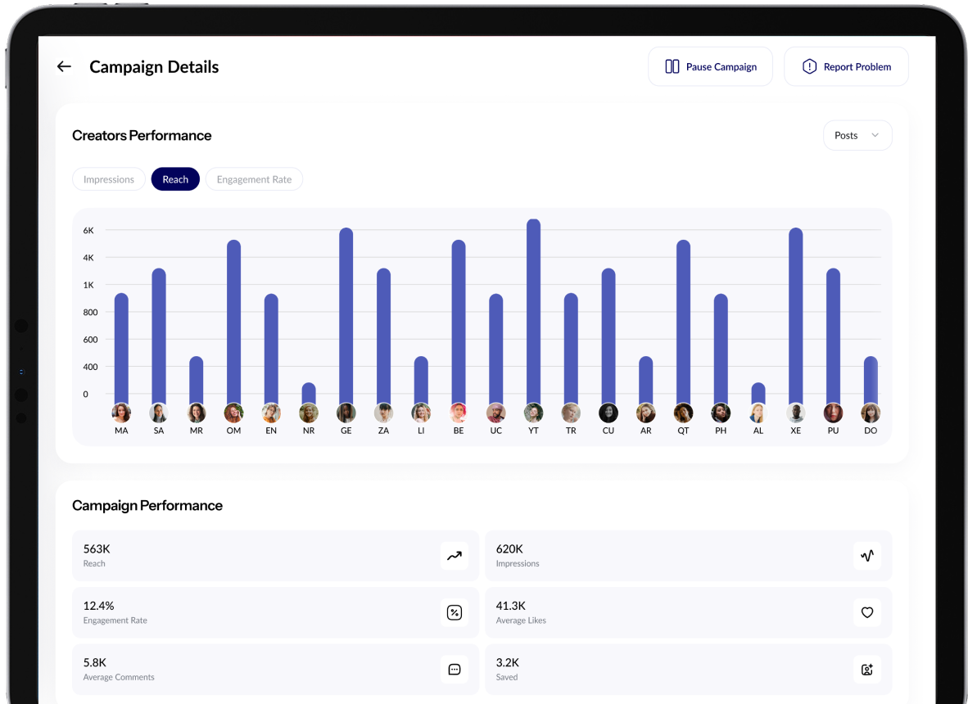
Task: Open the 563K Reach stat card
Action: (275, 556)
